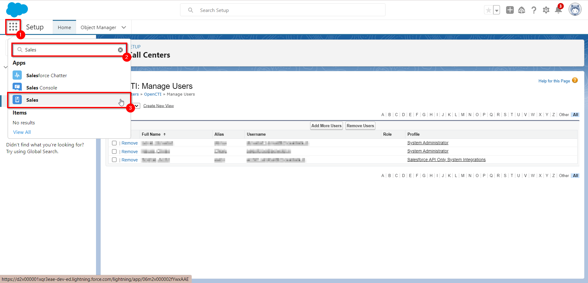588x283 pixels.
Task: Click the Sales app lightning icon
Action: (x=17, y=100)
